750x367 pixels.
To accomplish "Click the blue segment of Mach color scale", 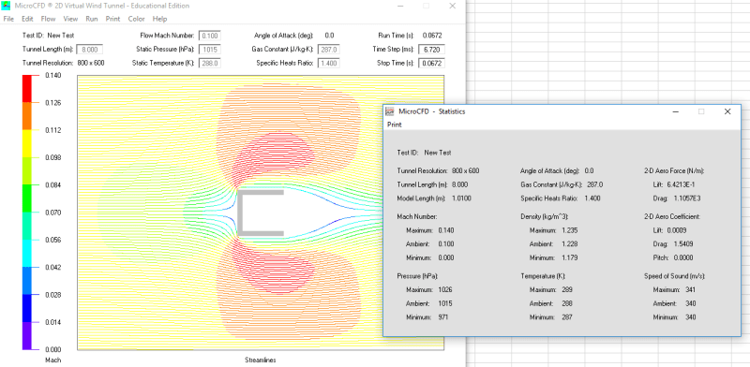I will (28, 308).
